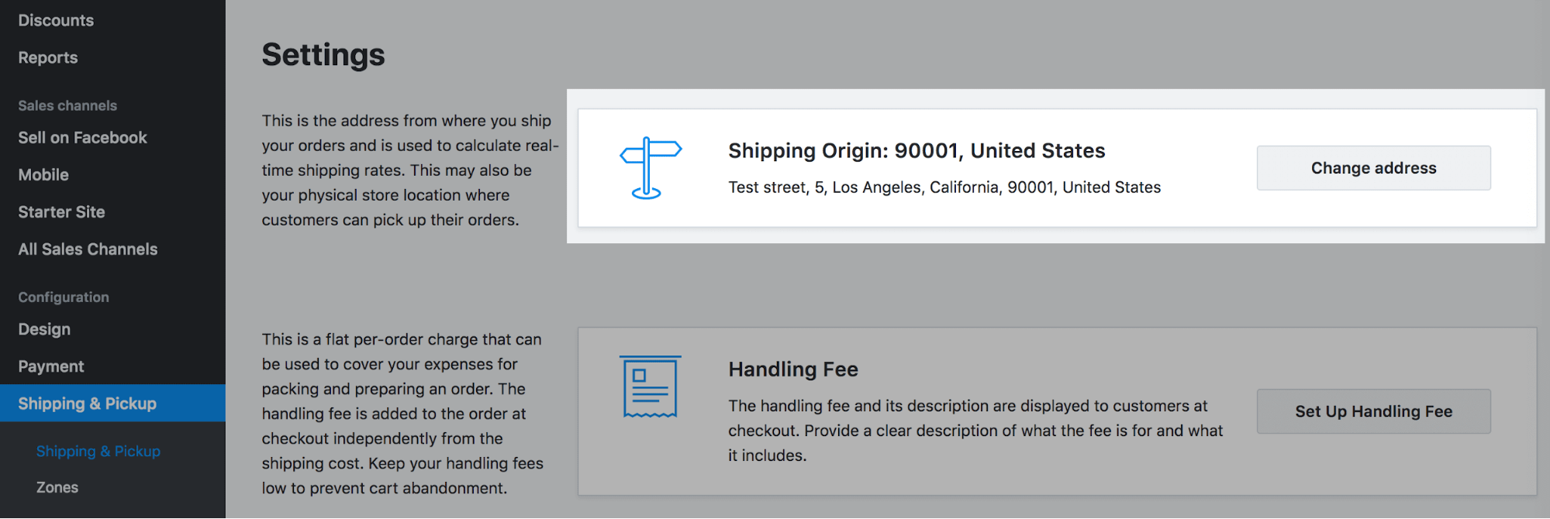Screen dimensions: 1550x519
Task: Open the Sell on Facebook channel
Action: (x=82, y=138)
